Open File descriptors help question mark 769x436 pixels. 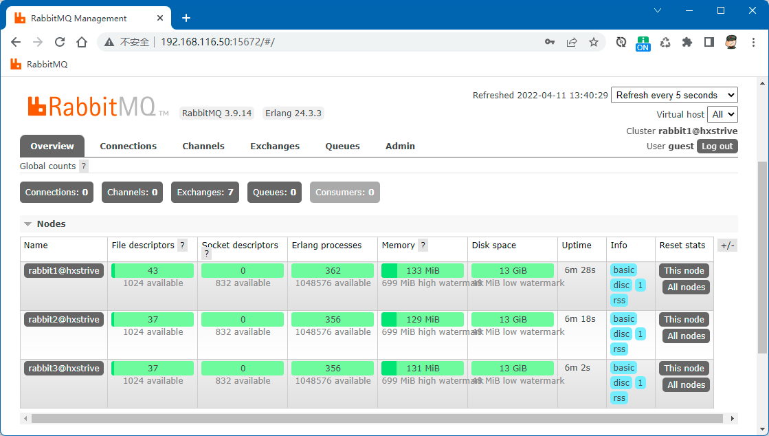(x=182, y=245)
